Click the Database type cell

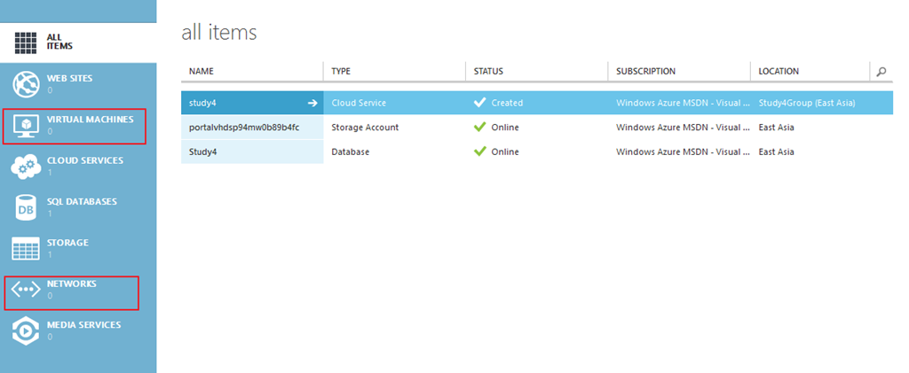[x=350, y=152]
